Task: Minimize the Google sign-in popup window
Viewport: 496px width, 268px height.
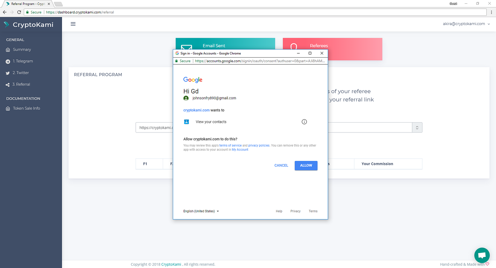Action: click(298, 53)
